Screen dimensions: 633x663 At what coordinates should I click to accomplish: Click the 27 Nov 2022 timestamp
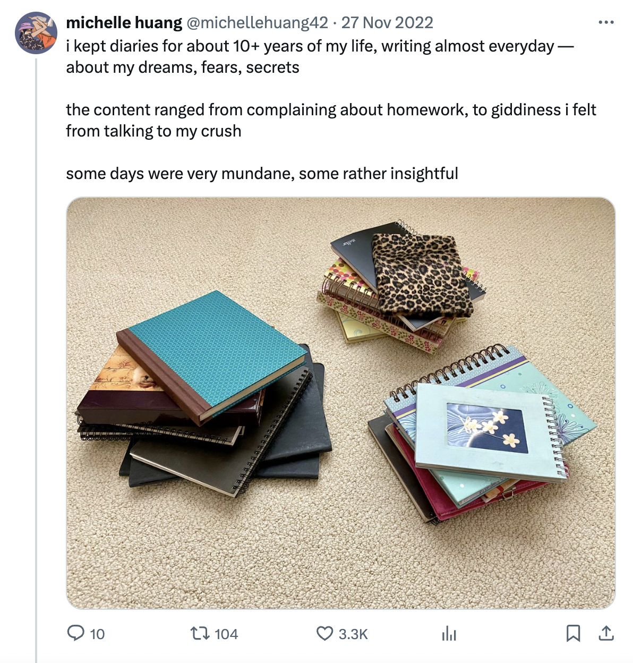(387, 23)
